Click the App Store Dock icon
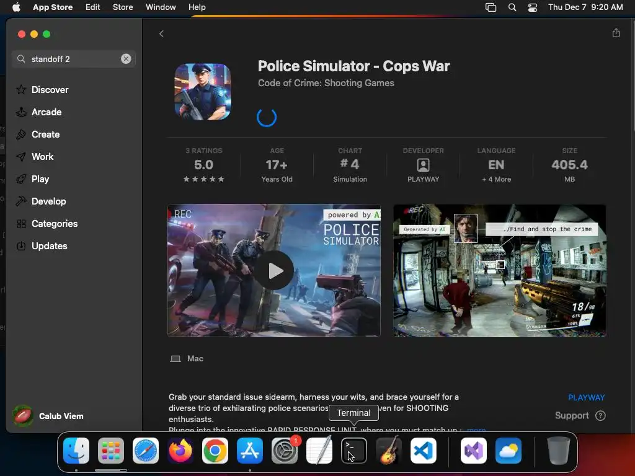The image size is (635, 476). tap(250, 451)
